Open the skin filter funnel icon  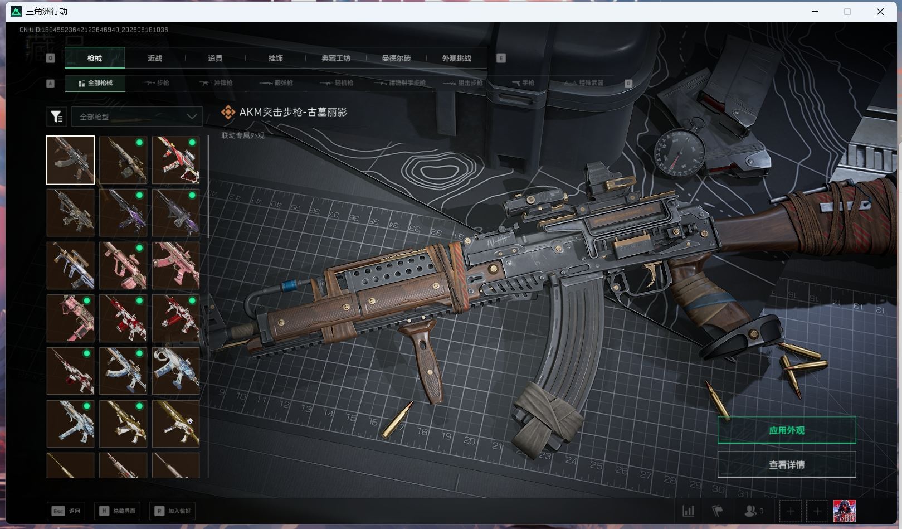(56, 117)
